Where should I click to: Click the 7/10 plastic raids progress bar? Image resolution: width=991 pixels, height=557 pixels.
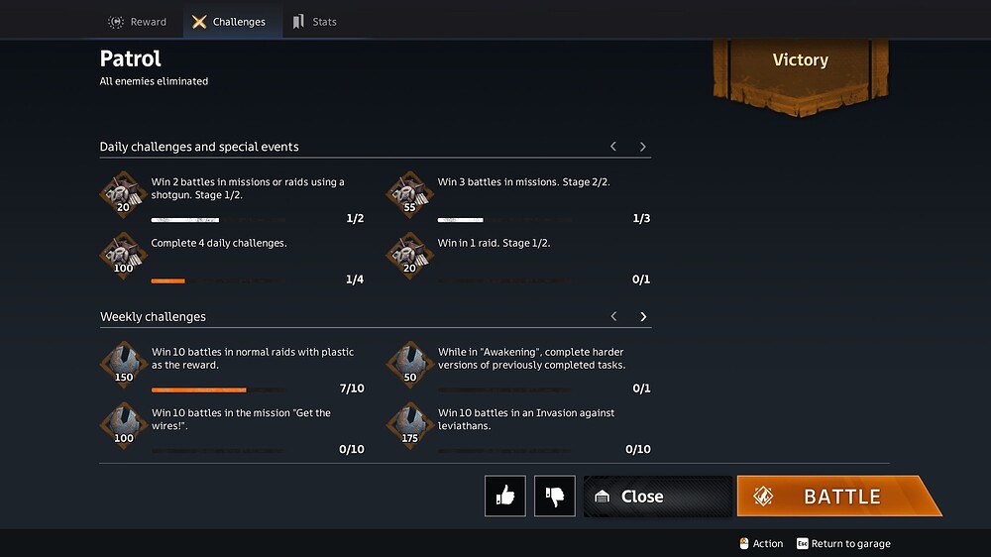tap(218, 390)
